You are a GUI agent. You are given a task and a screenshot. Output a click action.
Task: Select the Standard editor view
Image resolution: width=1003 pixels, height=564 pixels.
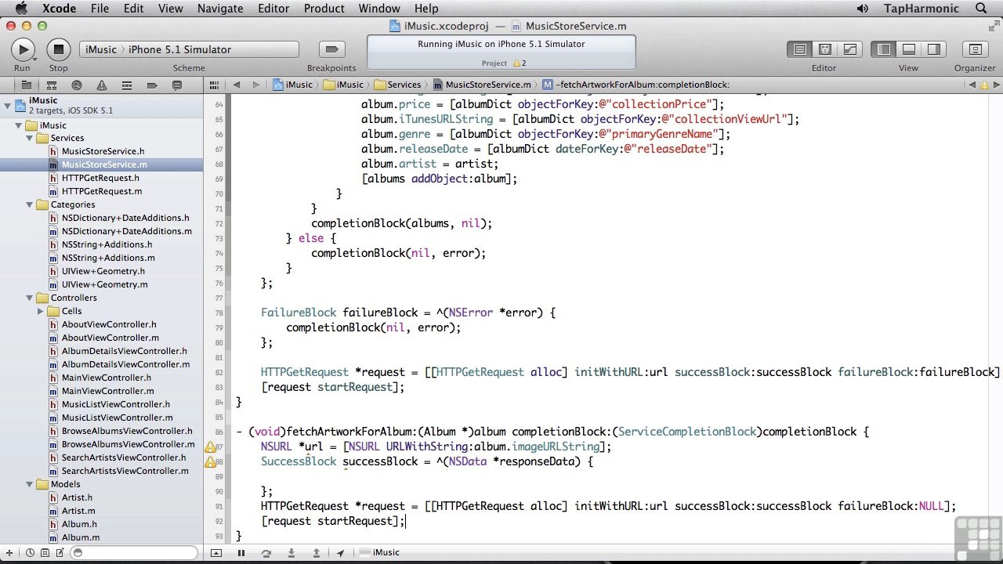click(799, 49)
